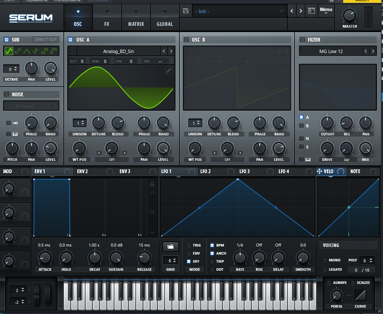Screen dimensions: 383x314
Task: Select the ENV 3 tab
Action: [x=137, y=171]
